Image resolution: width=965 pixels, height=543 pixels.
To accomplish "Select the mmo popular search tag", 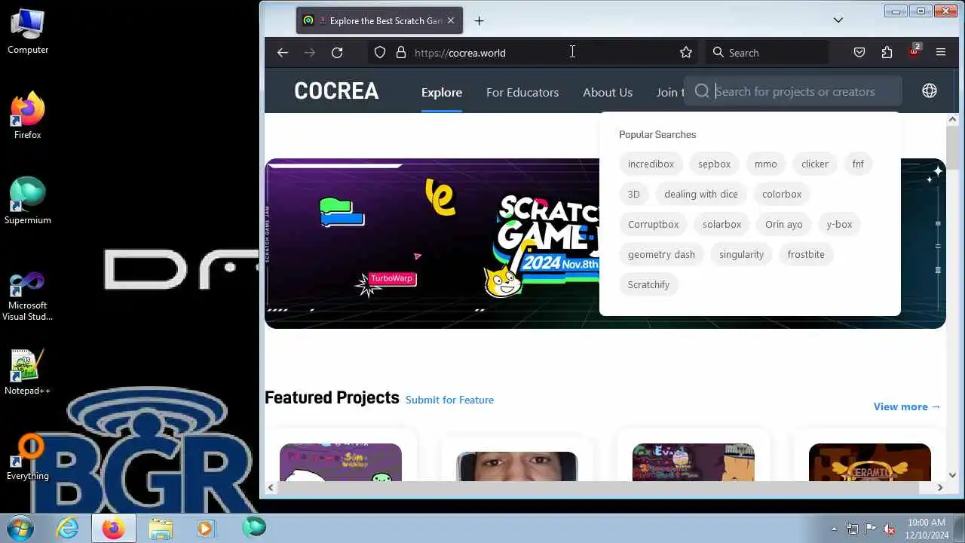I will point(766,164).
